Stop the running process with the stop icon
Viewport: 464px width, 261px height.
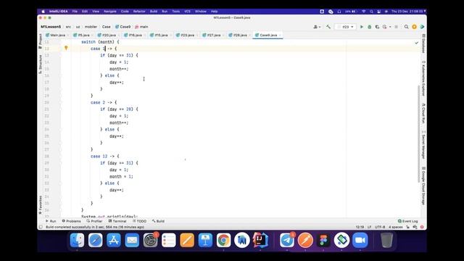[x=397, y=27]
